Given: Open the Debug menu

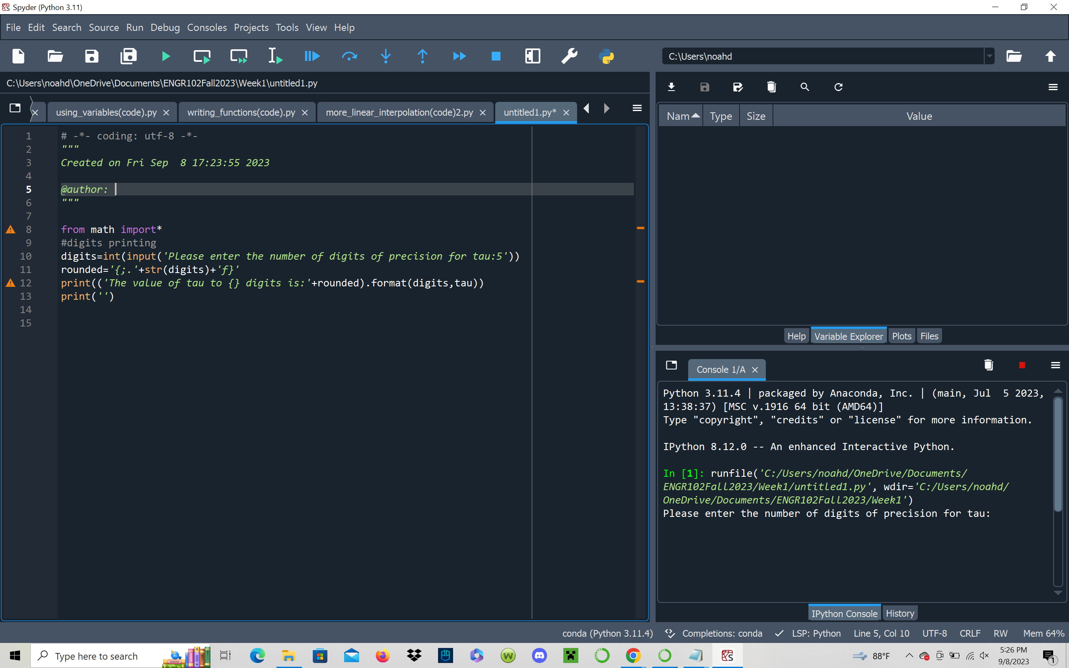Looking at the screenshot, I should click(165, 28).
